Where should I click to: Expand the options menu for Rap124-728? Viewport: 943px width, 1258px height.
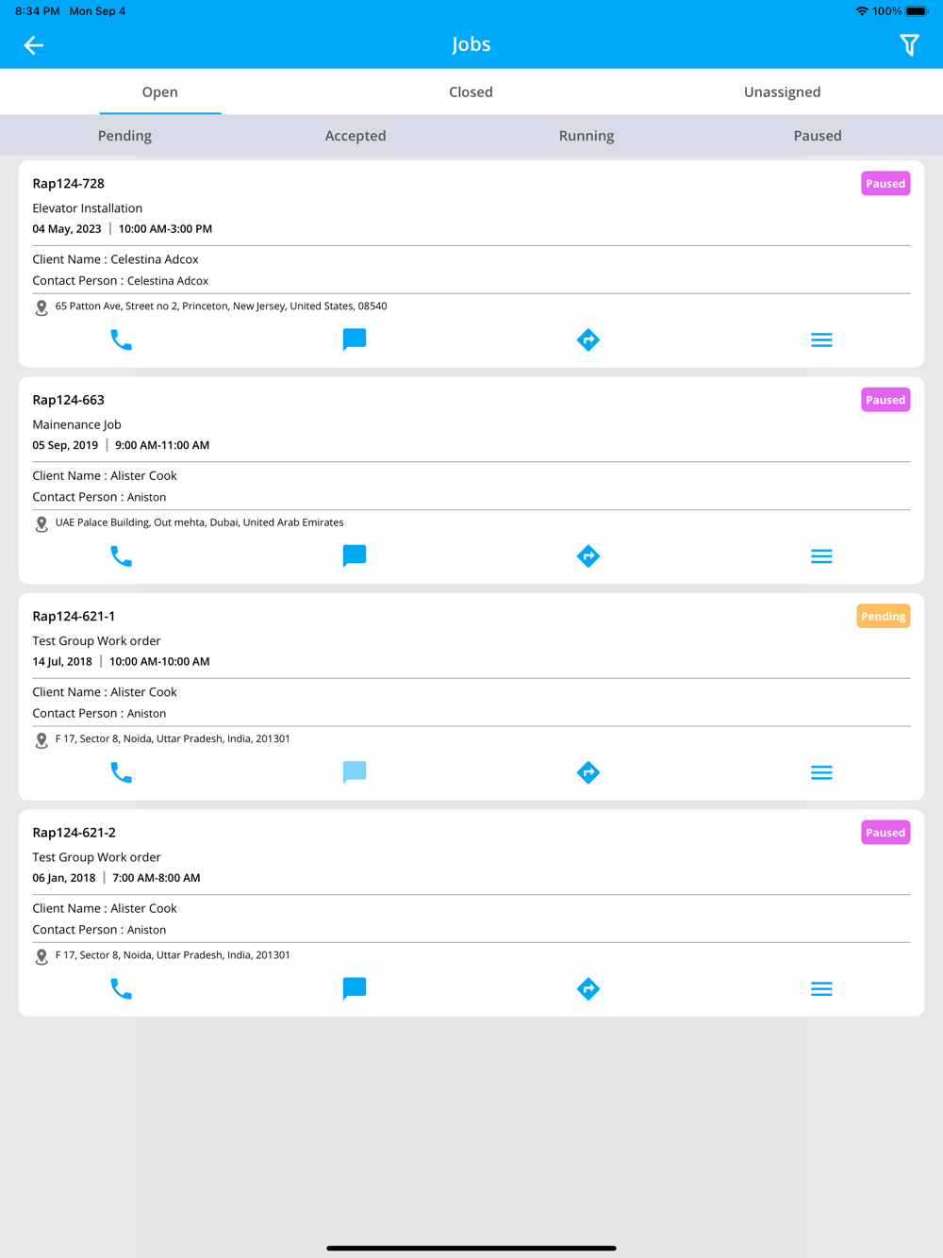click(821, 339)
